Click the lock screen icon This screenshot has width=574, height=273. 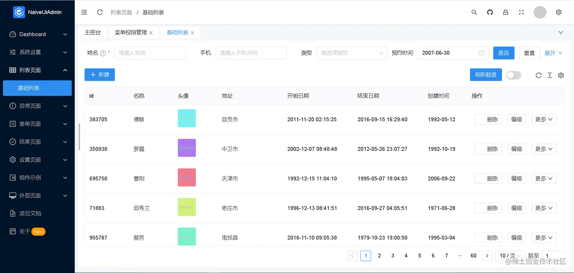click(x=506, y=12)
